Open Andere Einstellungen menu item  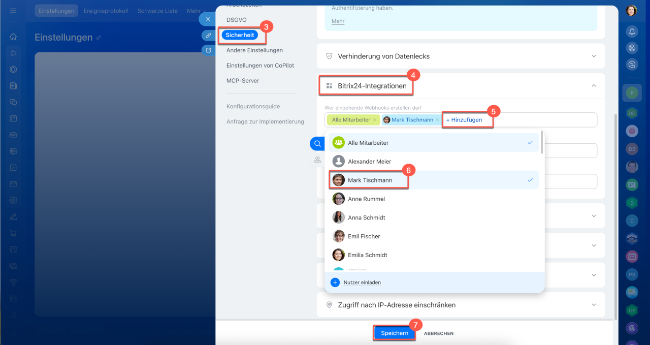254,50
